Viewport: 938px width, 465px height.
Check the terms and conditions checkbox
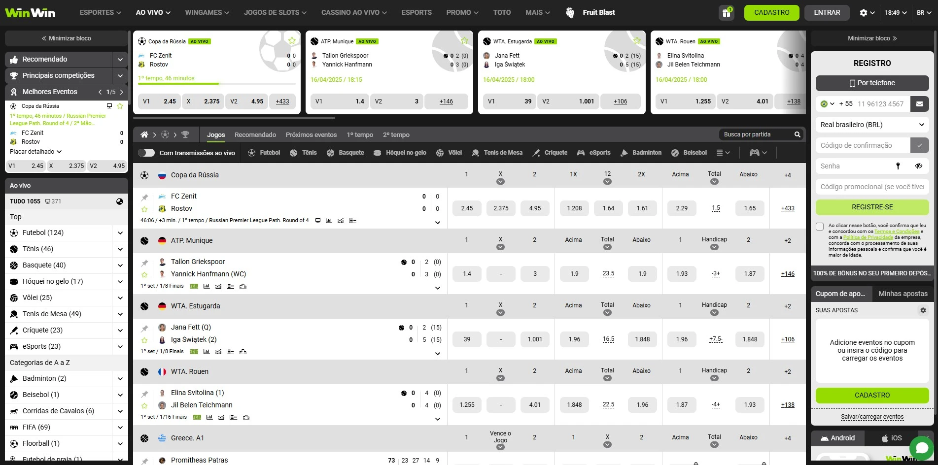(820, 227)
